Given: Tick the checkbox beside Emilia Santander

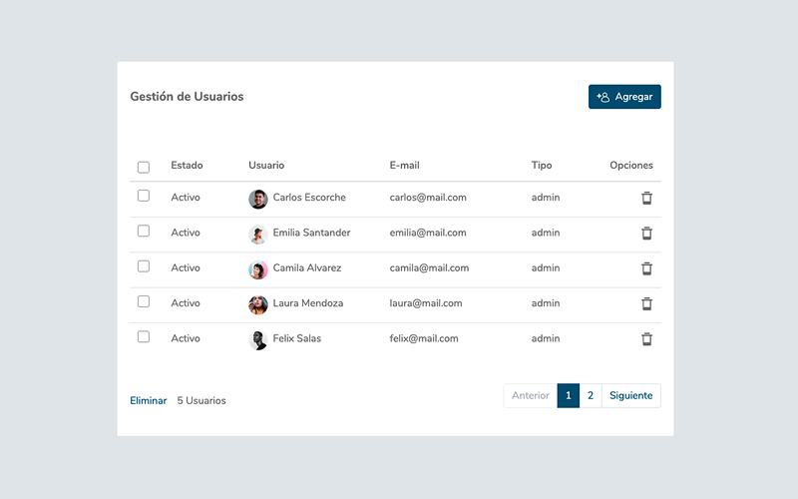Looking at the screenshot, I should click(x=144, y=231).
